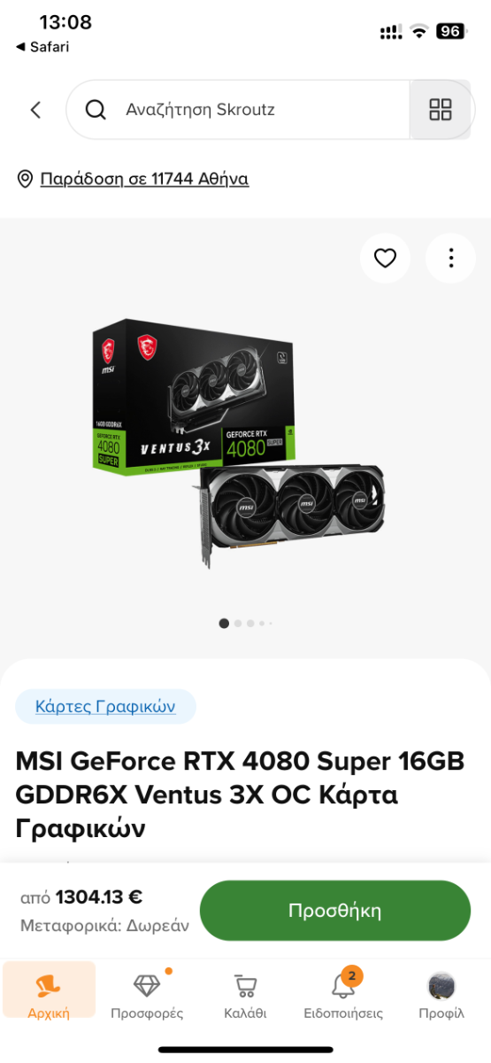Select the third image carousel dot
This screenshot has width=491, height=1063.
point(250,624)
